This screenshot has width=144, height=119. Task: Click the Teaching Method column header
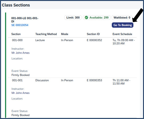point(46,34)
